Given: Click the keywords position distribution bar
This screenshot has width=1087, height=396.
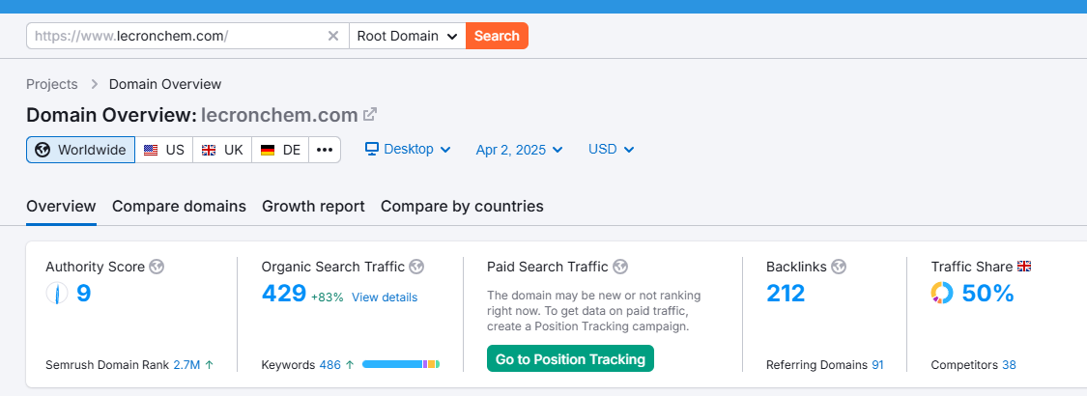Looking at the screenshot, I should pyautogui.click(x=401, y=364).
